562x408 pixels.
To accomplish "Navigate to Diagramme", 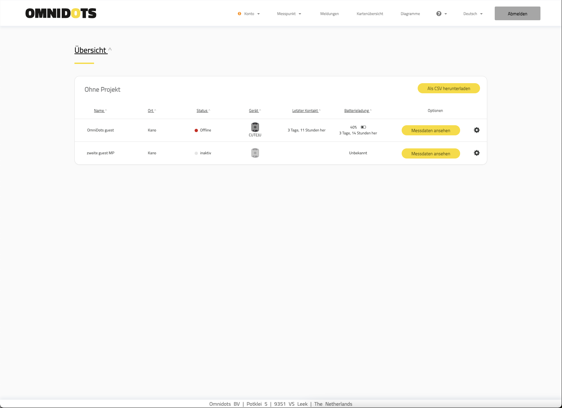I will tap(410, 14).
